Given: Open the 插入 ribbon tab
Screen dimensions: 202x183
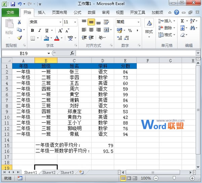Looking at the screenshot, I should pyautogui.click(x=42, y=12).
